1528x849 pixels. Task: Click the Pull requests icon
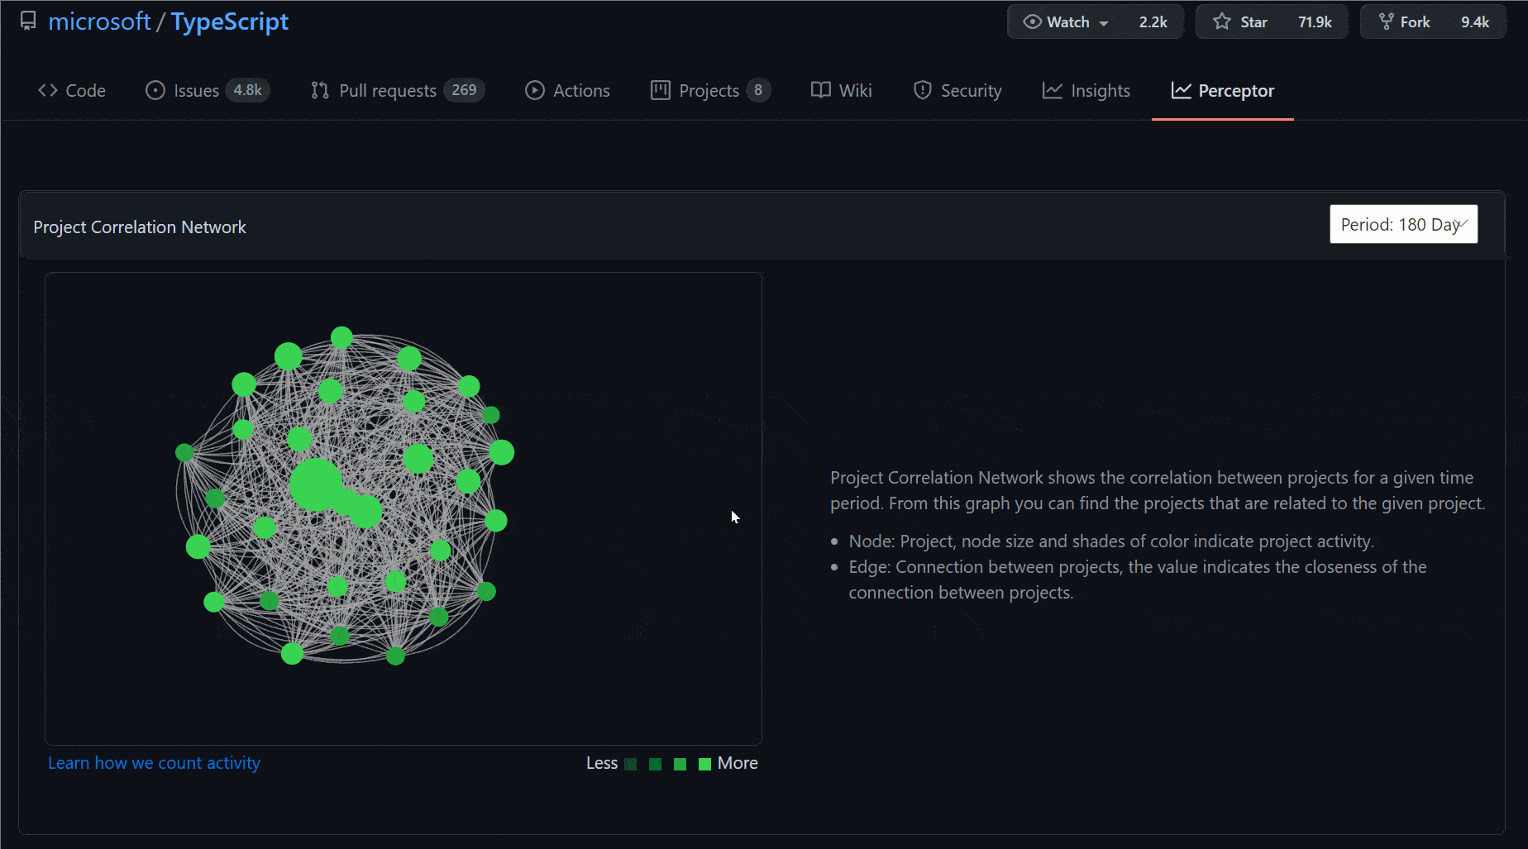pos(318,90)
